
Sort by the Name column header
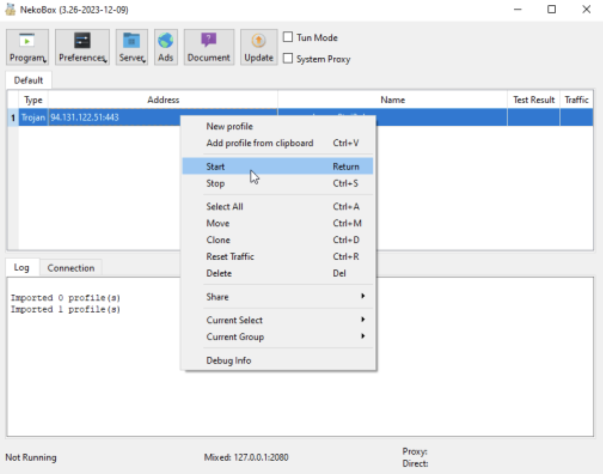(392, 100)
